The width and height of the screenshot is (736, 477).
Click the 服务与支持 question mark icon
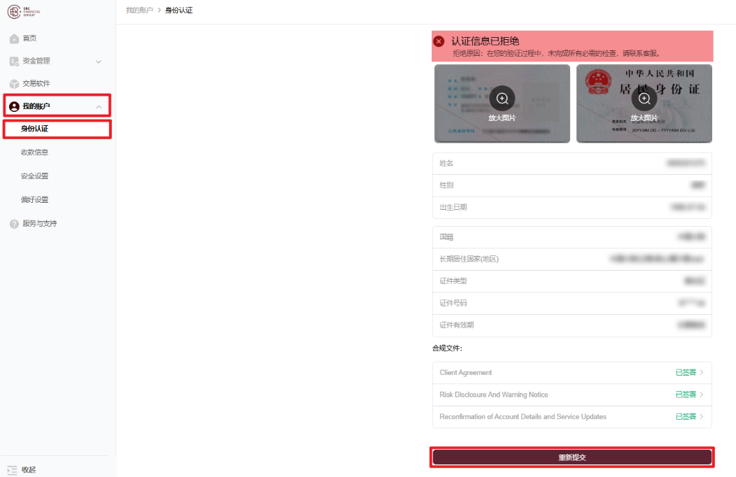(x=14, y=224)
